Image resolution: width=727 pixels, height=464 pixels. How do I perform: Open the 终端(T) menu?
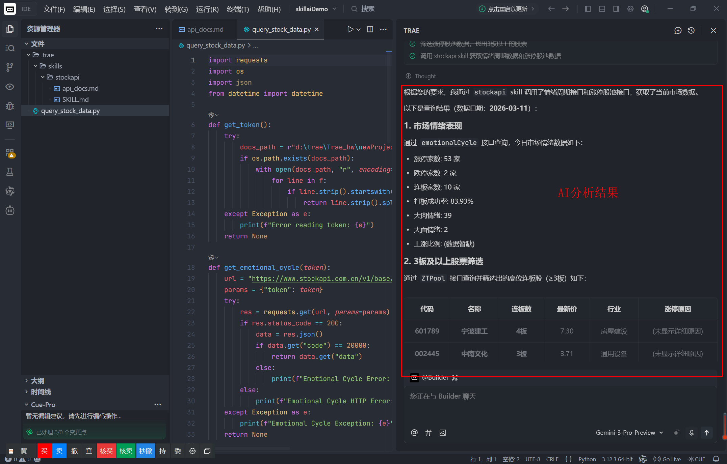pyautogui.click(x=238, y=9)
